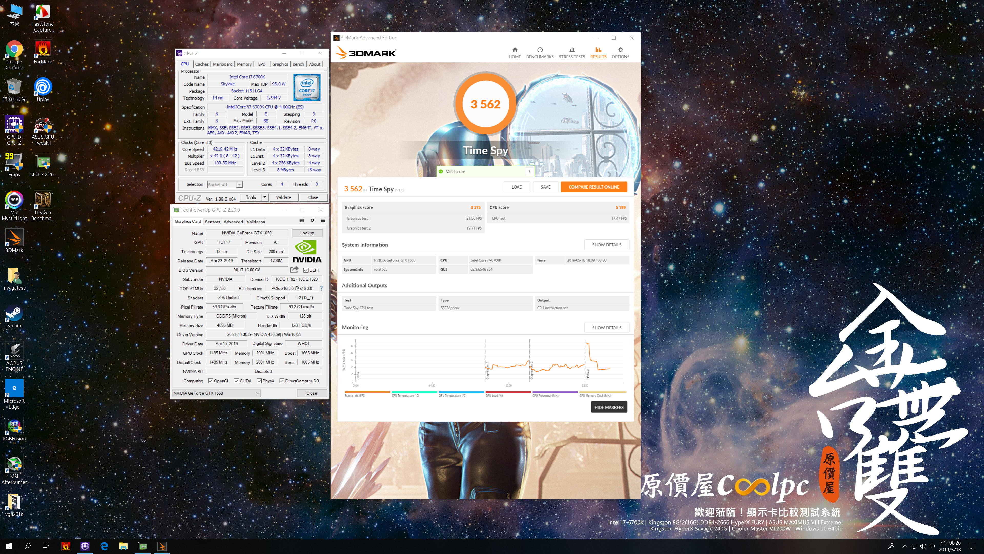The width and height of the screenshot is (984, 554).
Task: Click the Frame rate (FPS) legend color
Action: (367, 392)
